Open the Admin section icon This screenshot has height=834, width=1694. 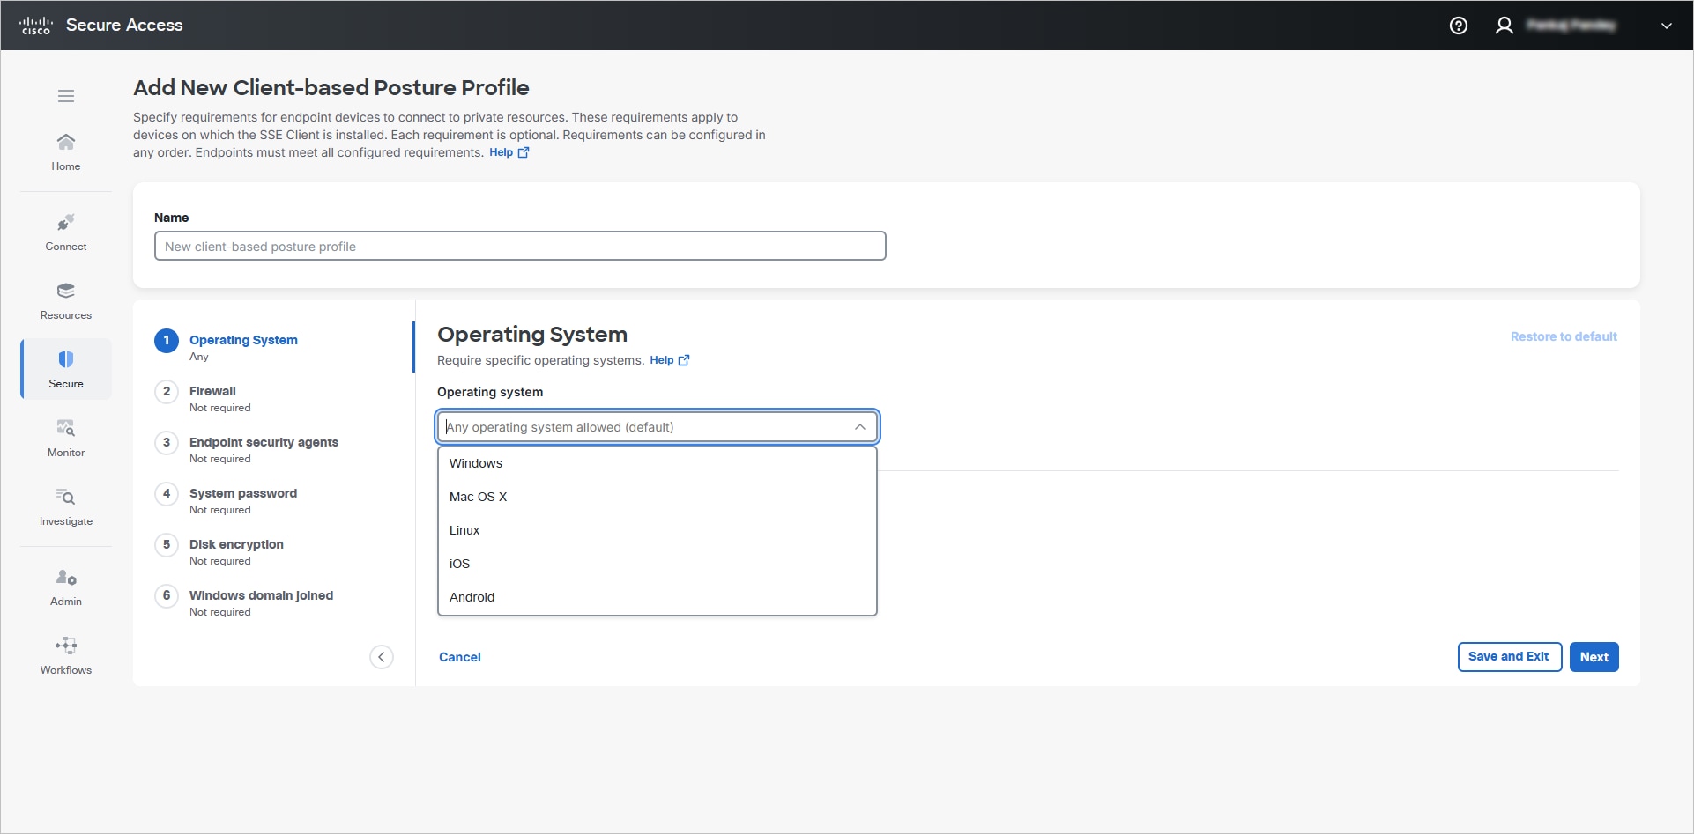(x=66, y=578)
